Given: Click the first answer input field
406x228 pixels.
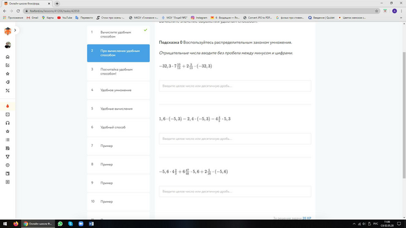Looking at the screenshot, I should point(235,86).
